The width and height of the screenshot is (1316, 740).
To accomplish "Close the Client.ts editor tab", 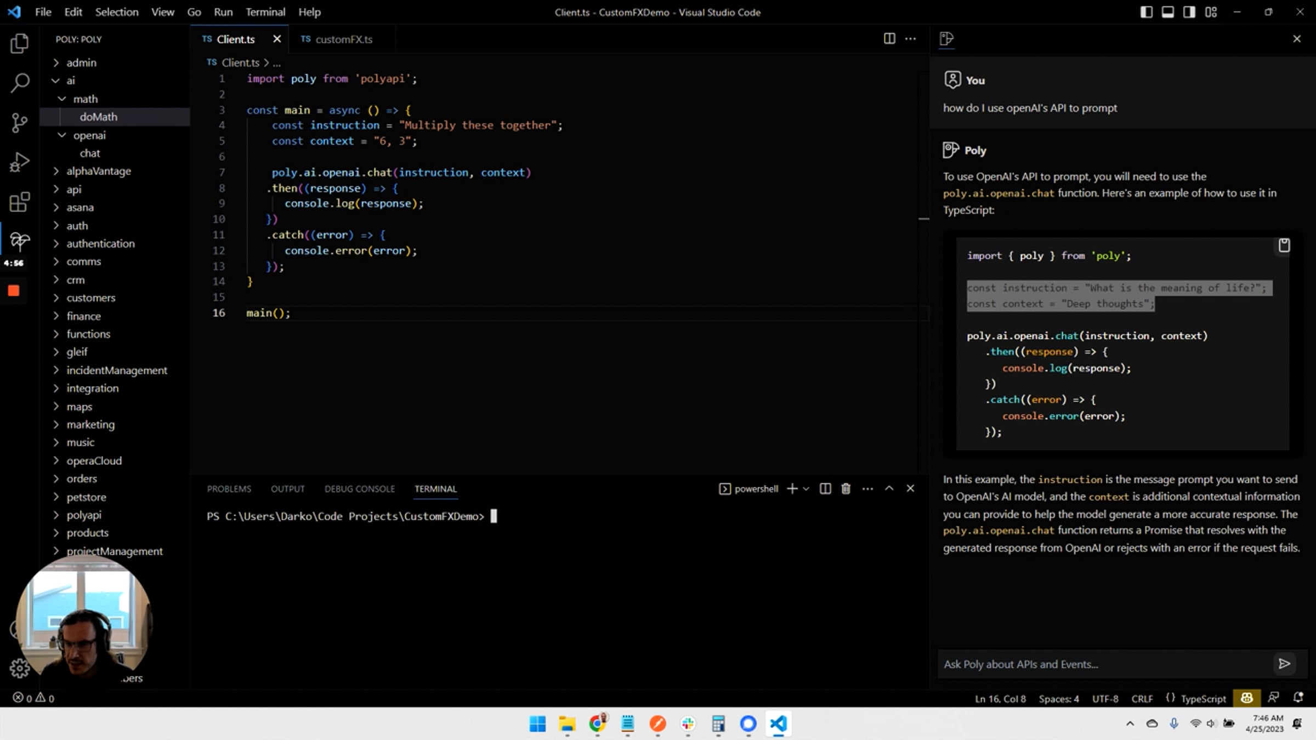I will (277, 39).
